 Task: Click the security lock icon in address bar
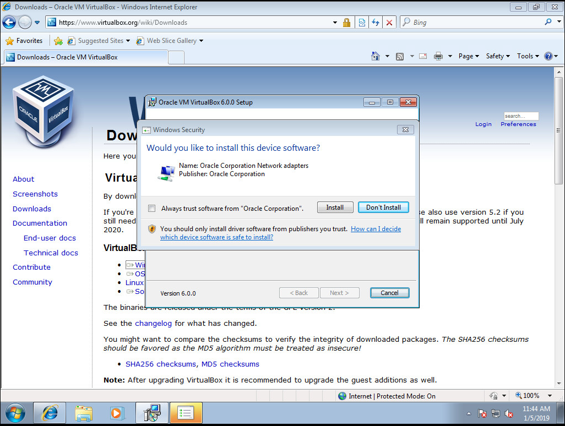[x=346, y=23]
